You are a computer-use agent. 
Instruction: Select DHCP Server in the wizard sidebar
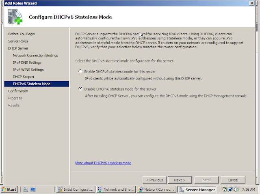click(18, 48)
